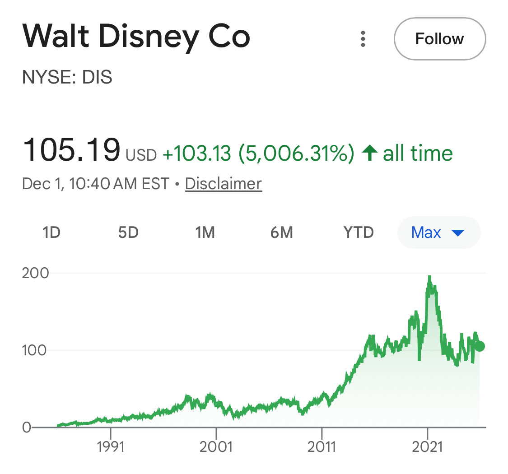508x474 pixels.
Task: Click the Walt Disney Co title
Action: [x=136, y=37]
